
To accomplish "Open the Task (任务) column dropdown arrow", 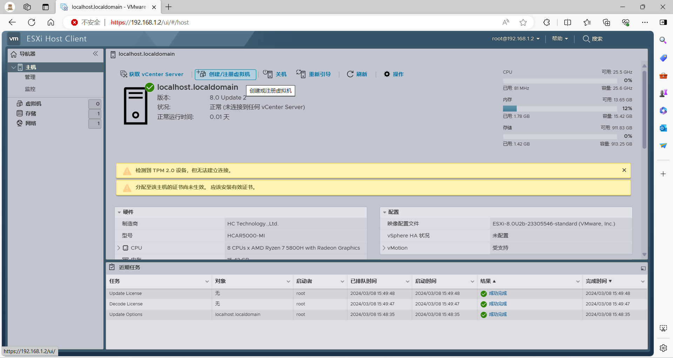I will (x=207, y=281).
